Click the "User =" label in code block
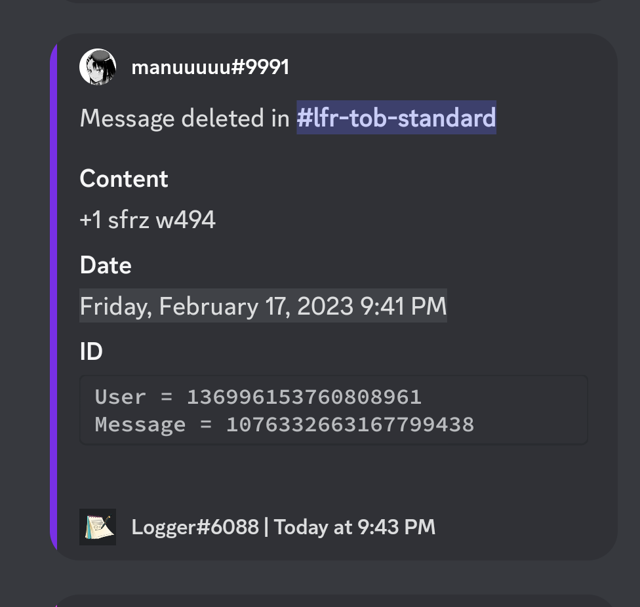The height and width of the screenshot is (607, 640). pyautogui.click(x=134, y=397)
